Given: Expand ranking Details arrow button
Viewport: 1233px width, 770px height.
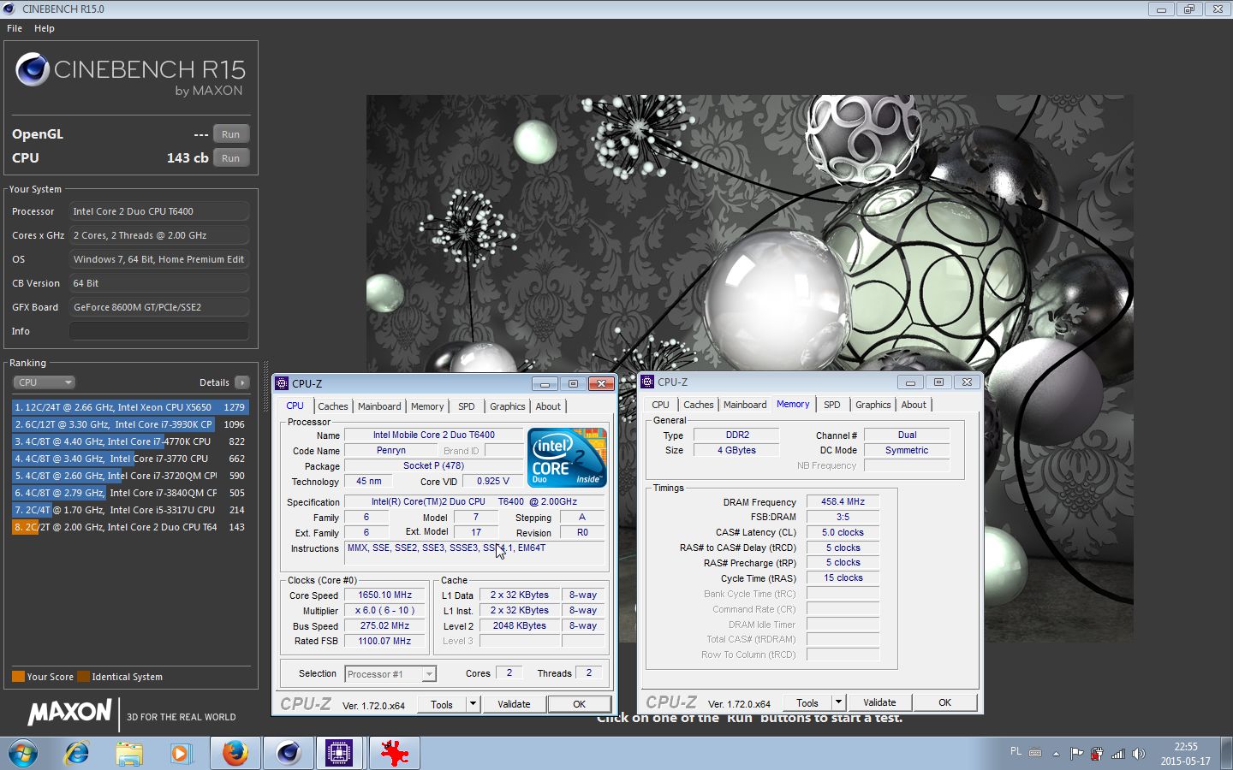Looking at the screenshot, I should [242, 382].
